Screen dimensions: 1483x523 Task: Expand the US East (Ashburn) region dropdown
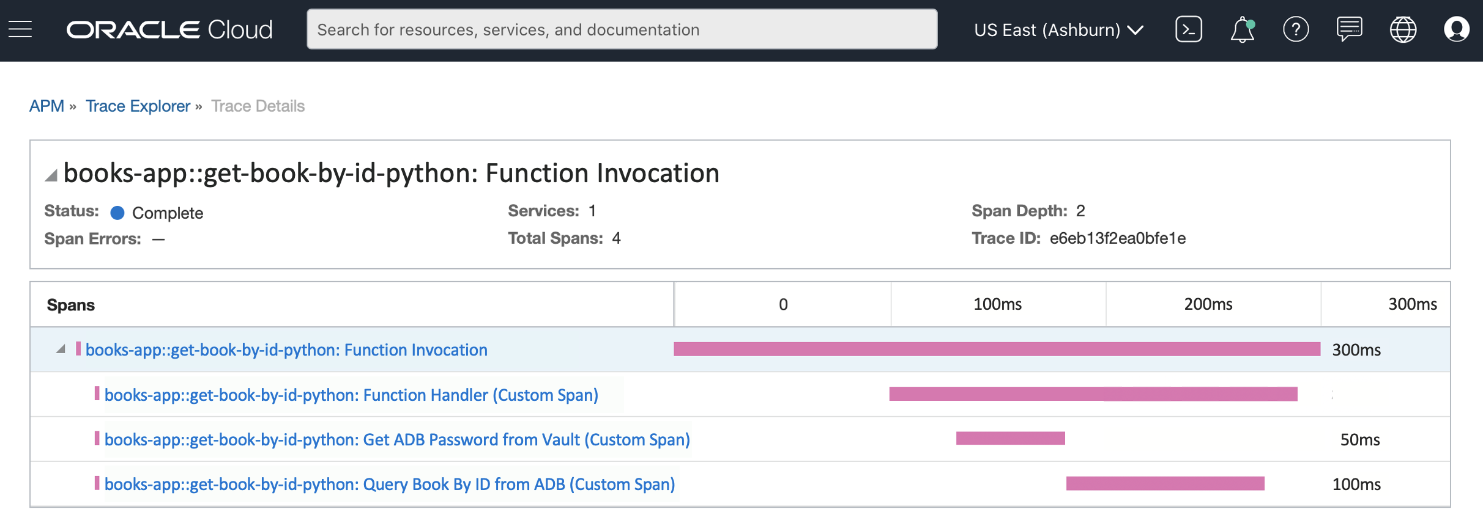coord(1058,30)
